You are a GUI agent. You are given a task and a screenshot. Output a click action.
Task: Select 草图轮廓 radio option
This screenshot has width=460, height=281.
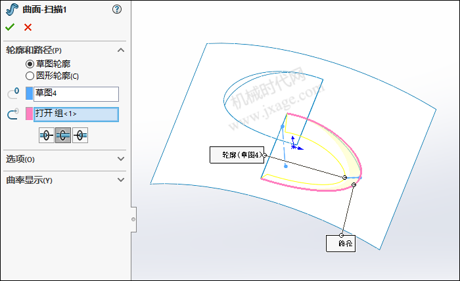point(30,64)
